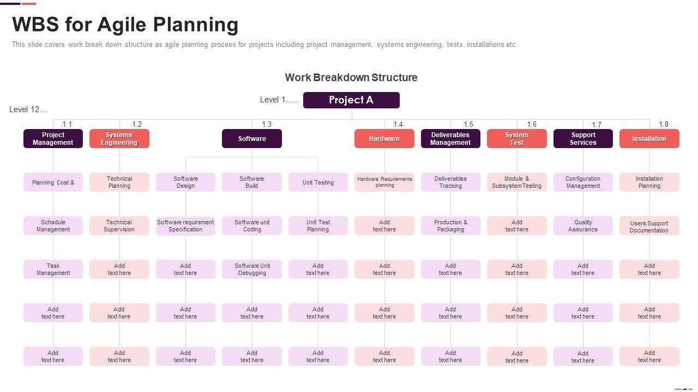Screen dimensions: 698x392
Task: Select the Software Design box
Action: (x=185, y=182)
